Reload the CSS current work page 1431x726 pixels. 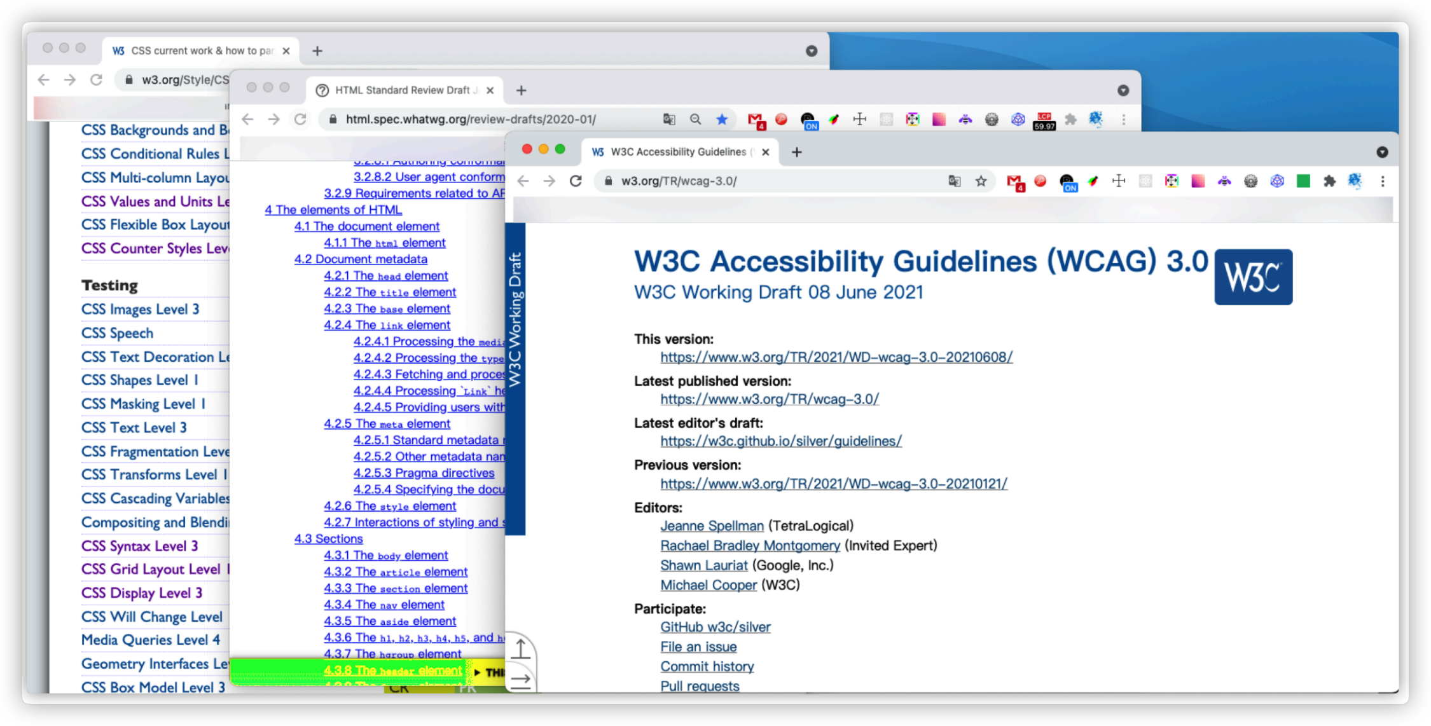(x=96, y=79)
